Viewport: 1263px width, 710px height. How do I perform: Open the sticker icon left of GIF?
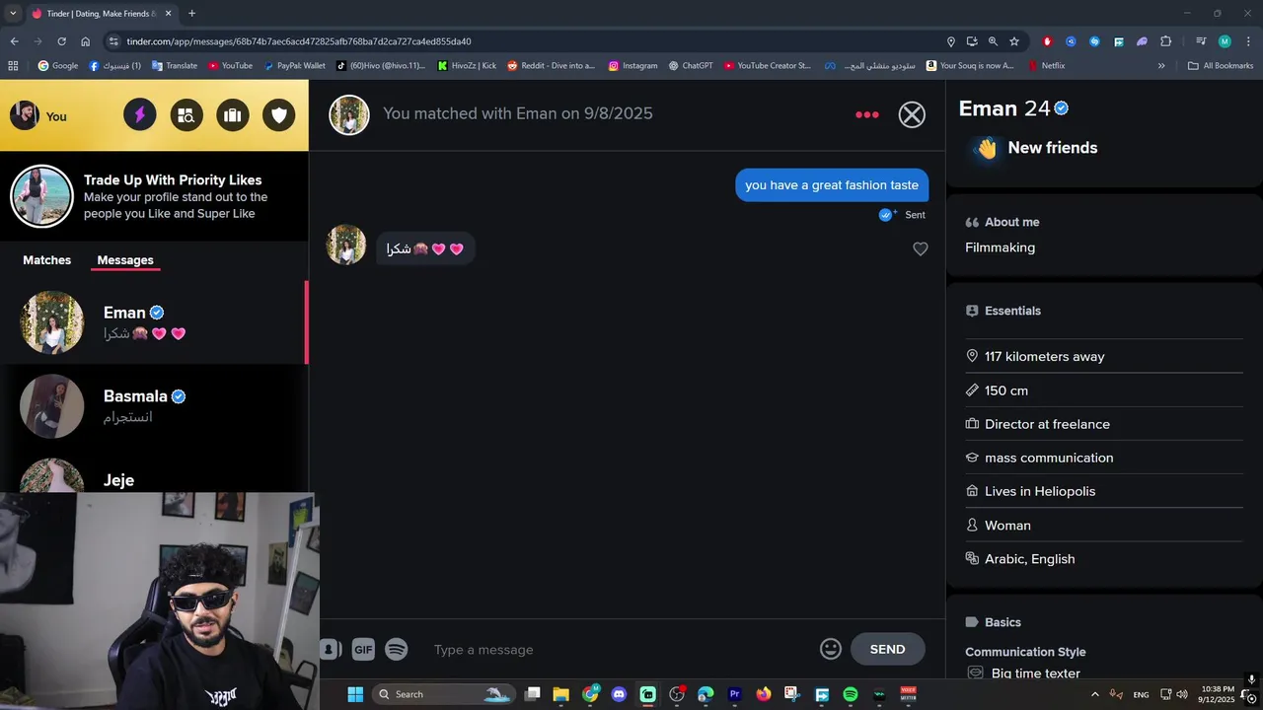[331, 649]
